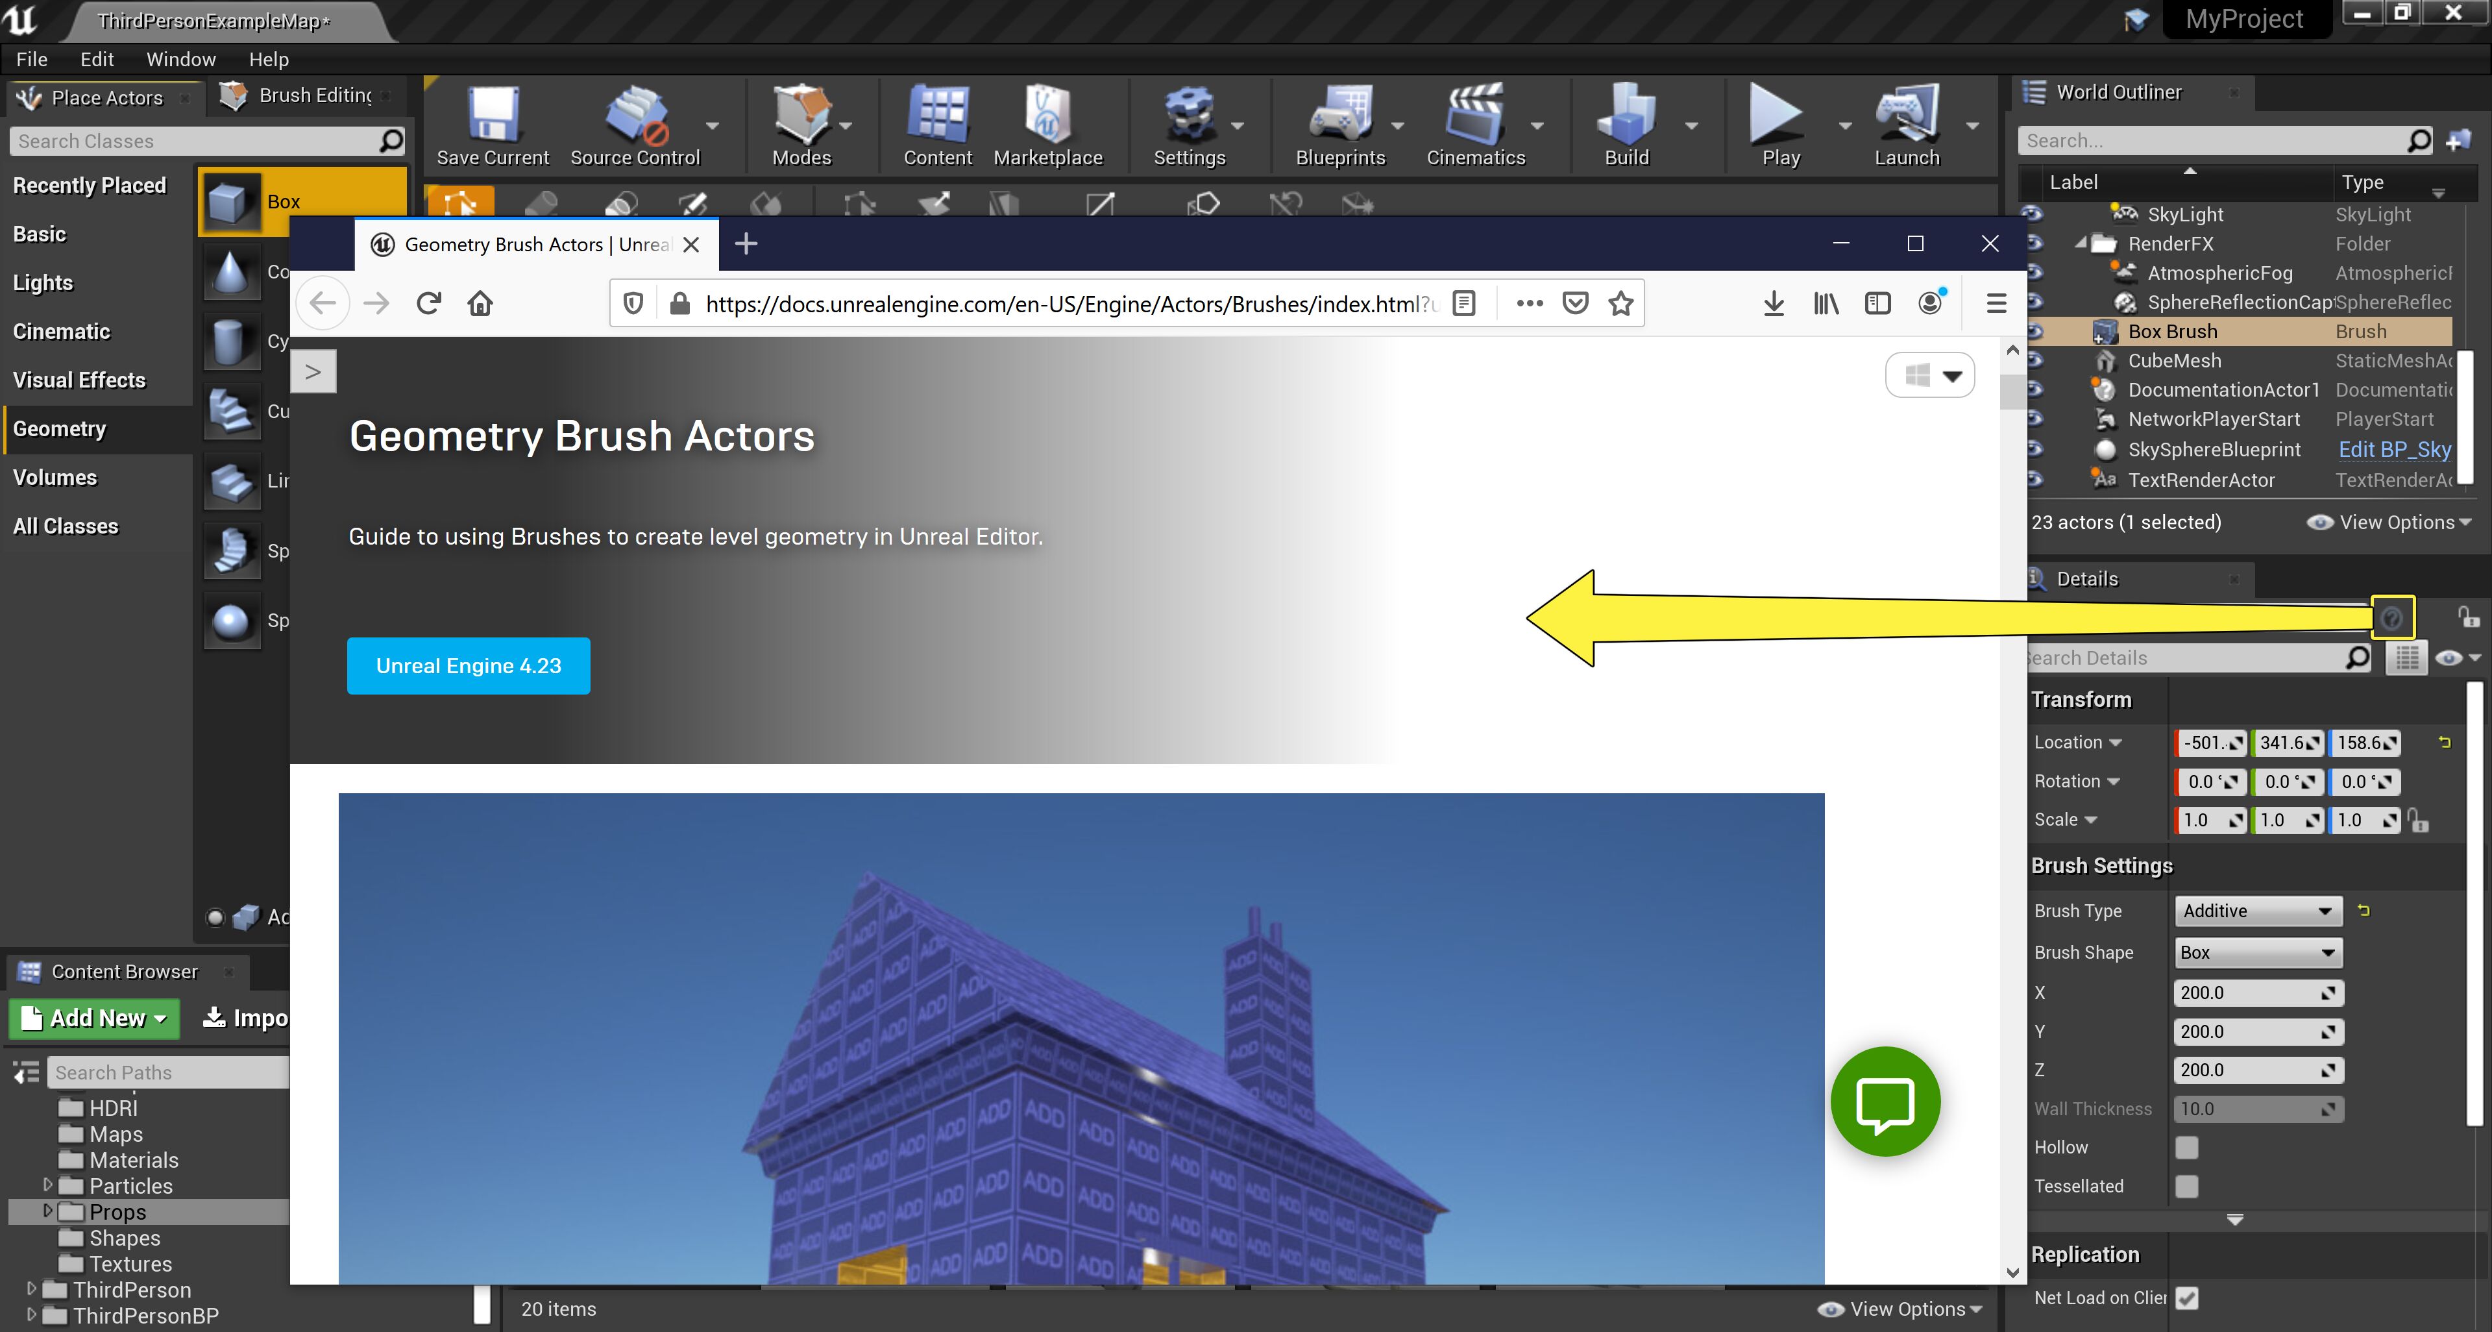The width and height of the screenshot is (2492, 1332).
Task: Open the Brush Type dropdown
Action: point(2257,910)
